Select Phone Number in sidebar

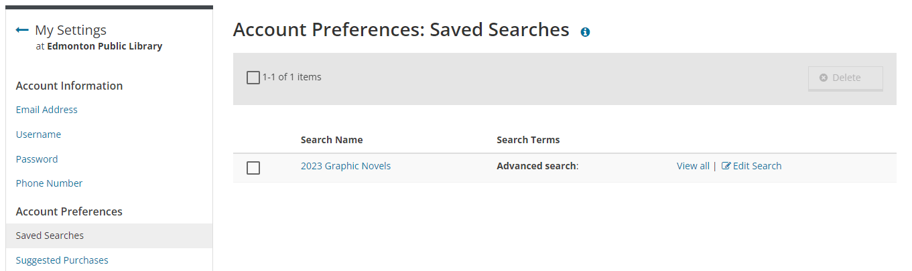[49, 183]
